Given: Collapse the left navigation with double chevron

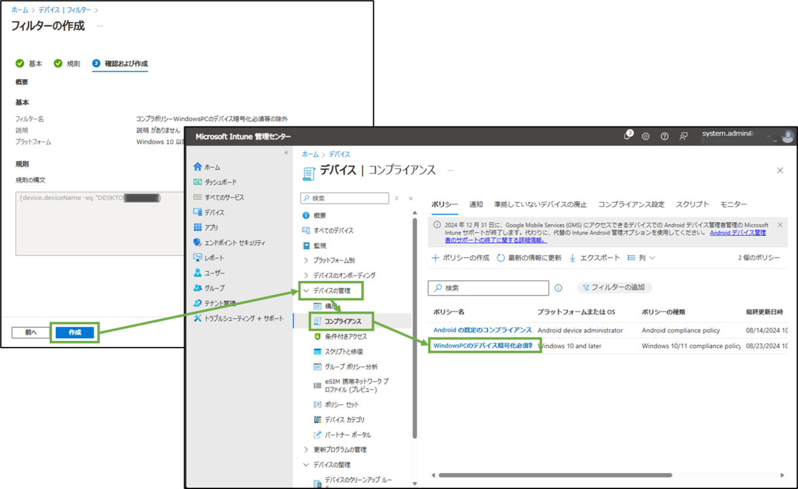Looking at the screenshot, I should point(287,153).
